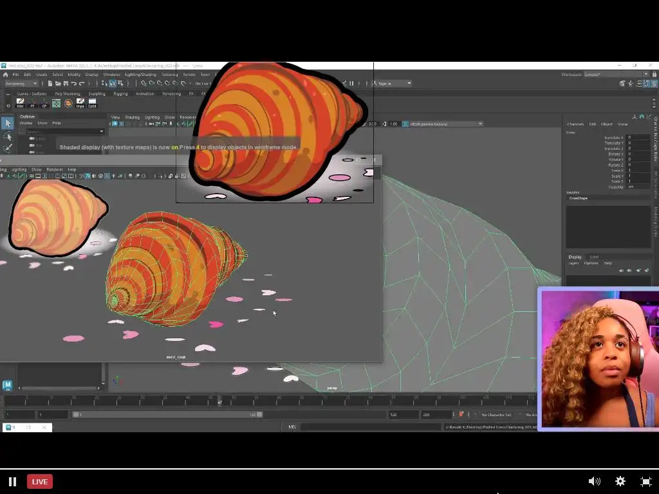Click the FT shelf icon

[32, 103]
